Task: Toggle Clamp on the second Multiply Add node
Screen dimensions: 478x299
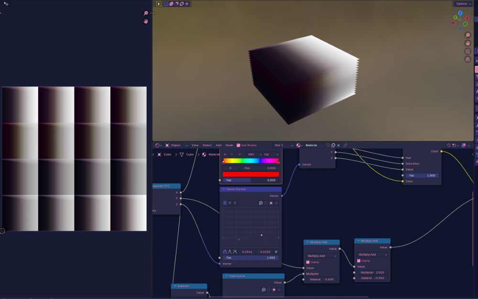Action: (359, 261)
